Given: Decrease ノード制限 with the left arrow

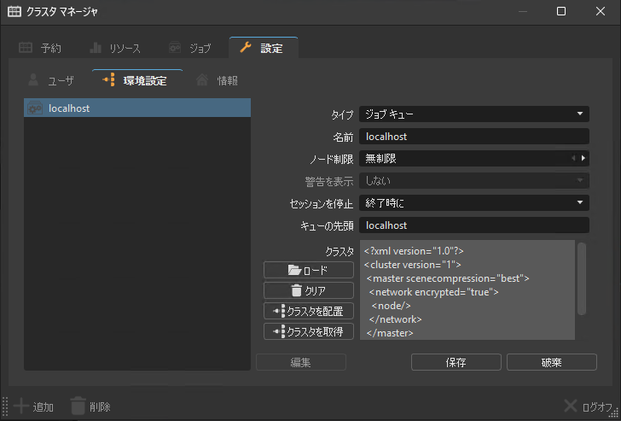Looking at the screenshot, I should [x=573, y=158].
